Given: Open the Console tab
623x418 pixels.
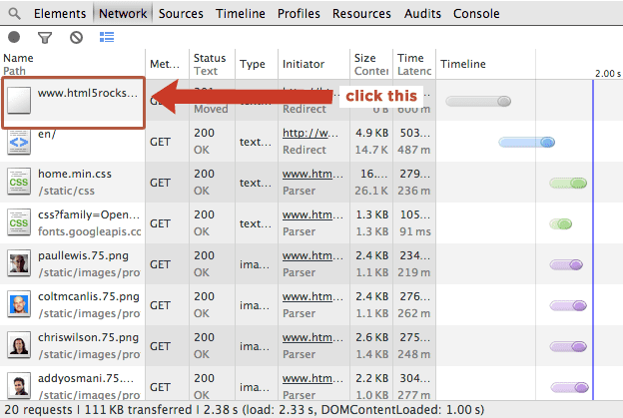Looking at the screenshot, I should [476, 14].
